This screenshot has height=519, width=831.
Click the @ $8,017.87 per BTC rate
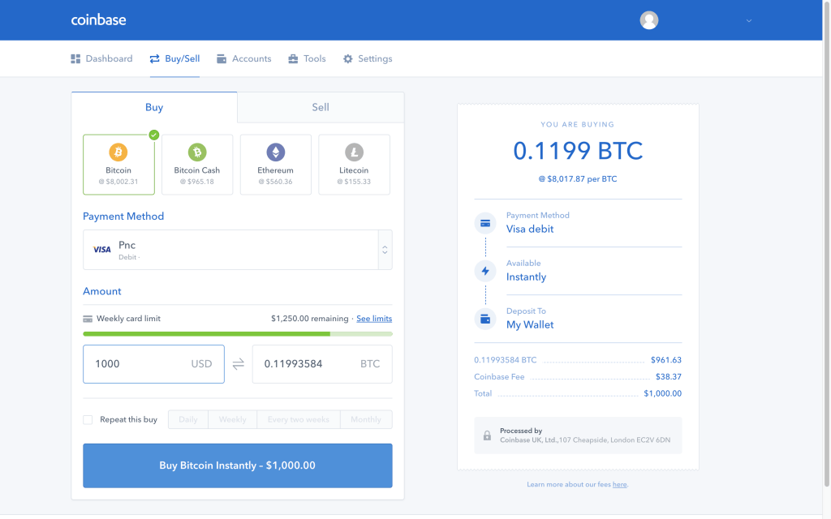point(578,179)
